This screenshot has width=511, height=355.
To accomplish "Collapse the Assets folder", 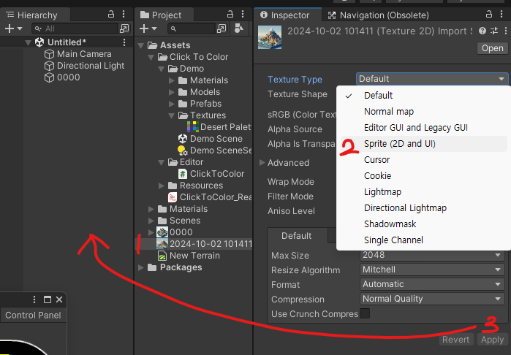I will tap(141, 45).
